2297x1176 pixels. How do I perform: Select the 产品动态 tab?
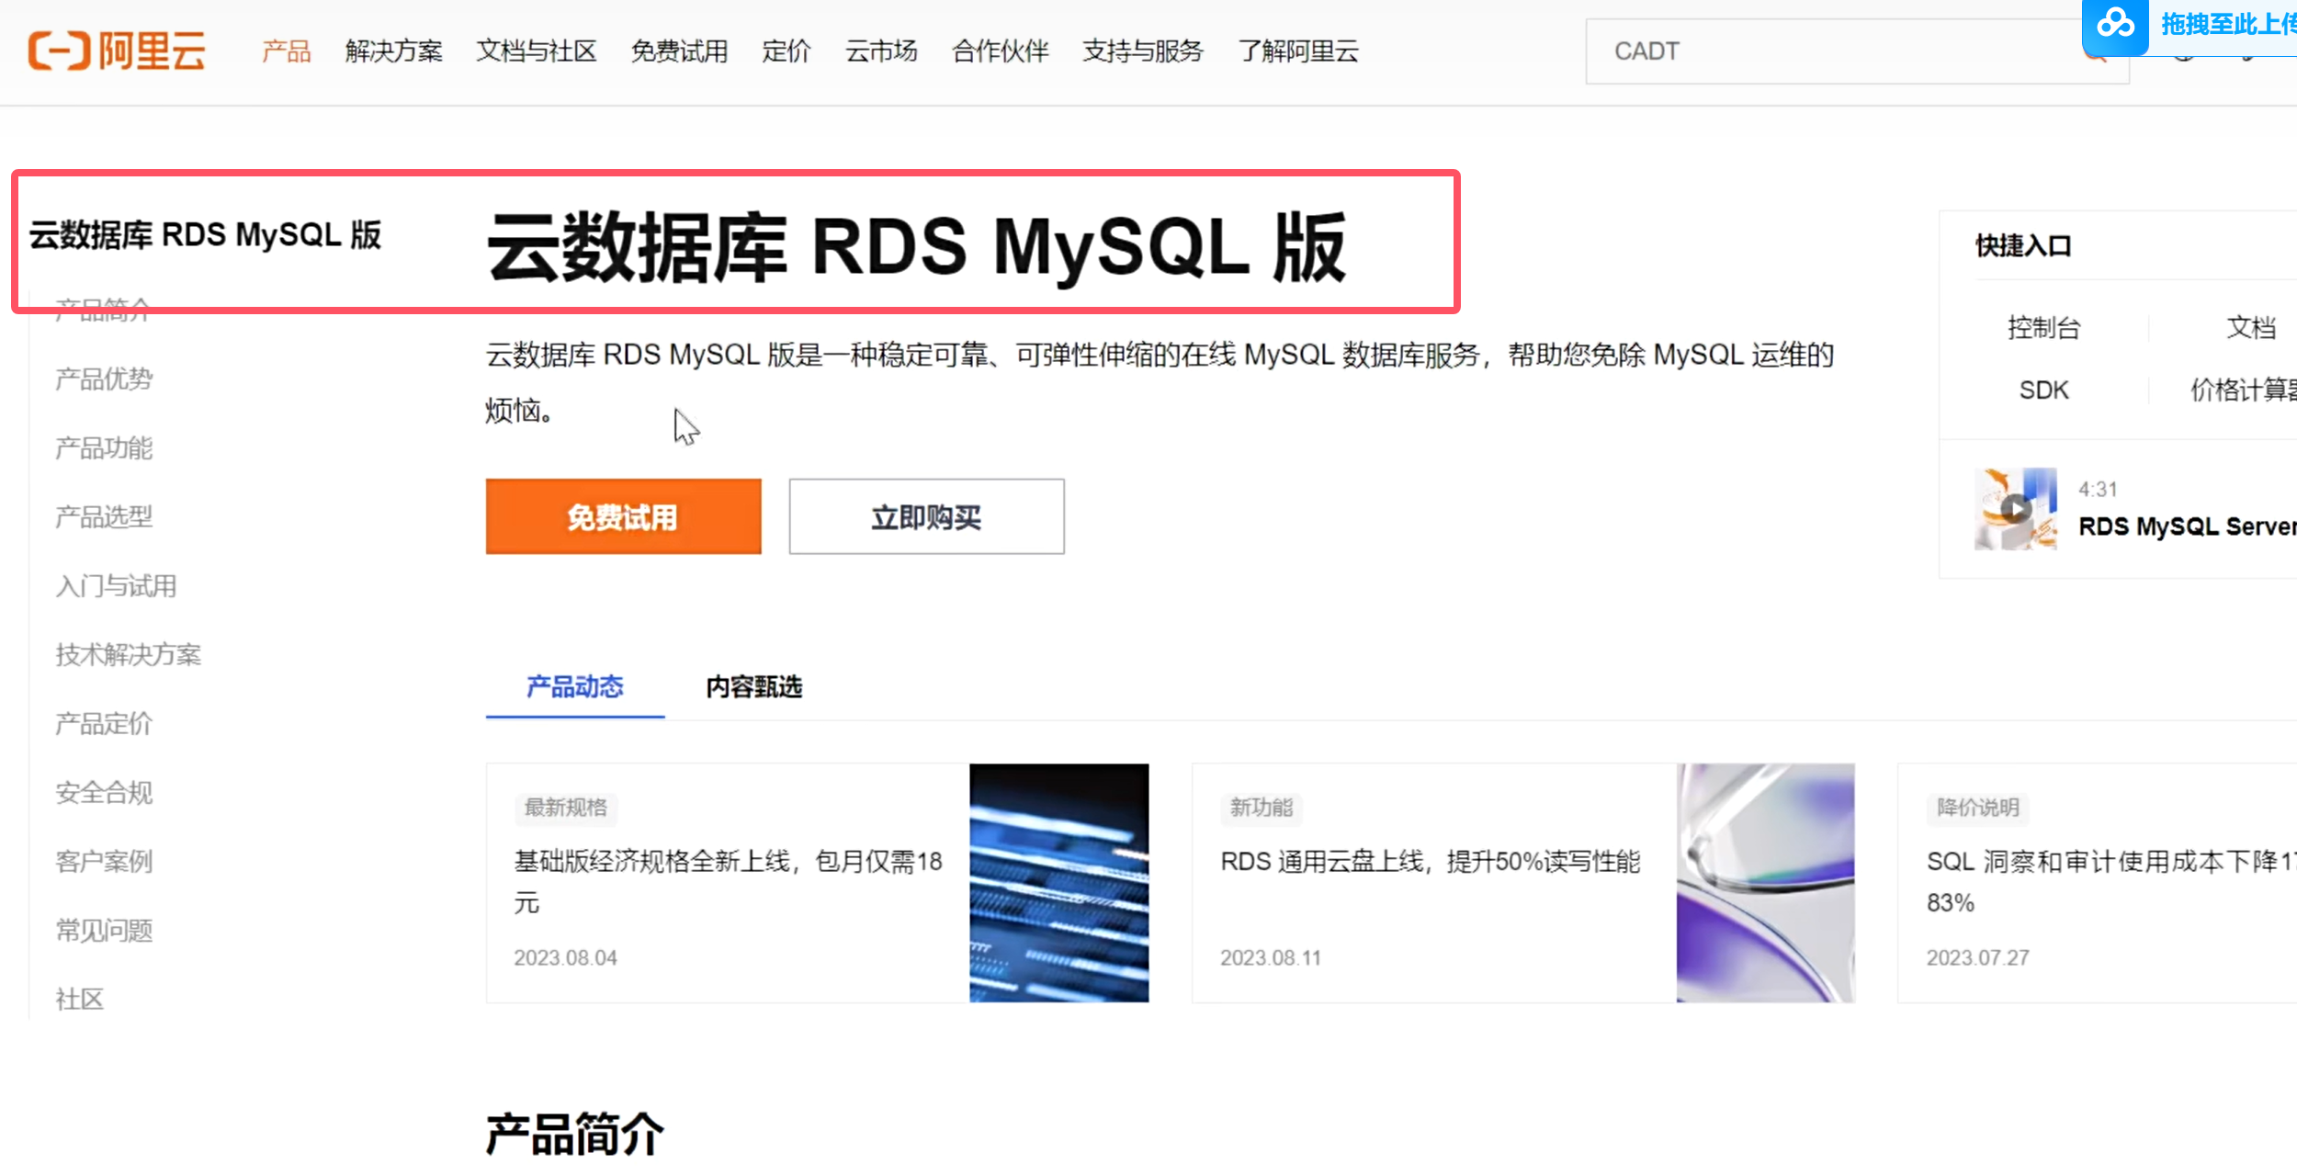point(574,686)
